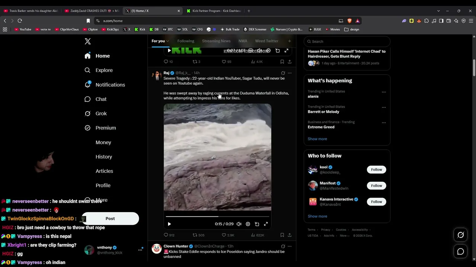476x267 pixels.
Task: Open the Brave main hamburger menu
Action: tap(471, 21)
